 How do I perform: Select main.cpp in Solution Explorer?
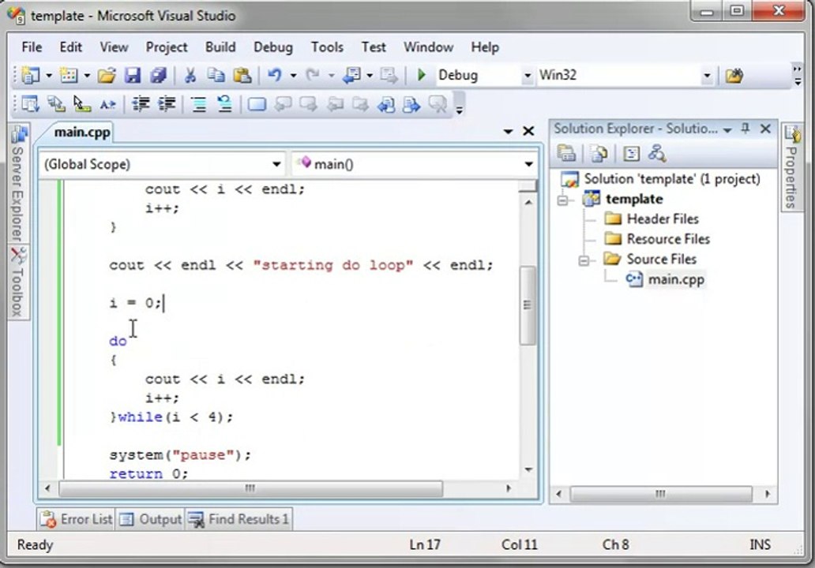pyautogui.click(x=676, y=280)
